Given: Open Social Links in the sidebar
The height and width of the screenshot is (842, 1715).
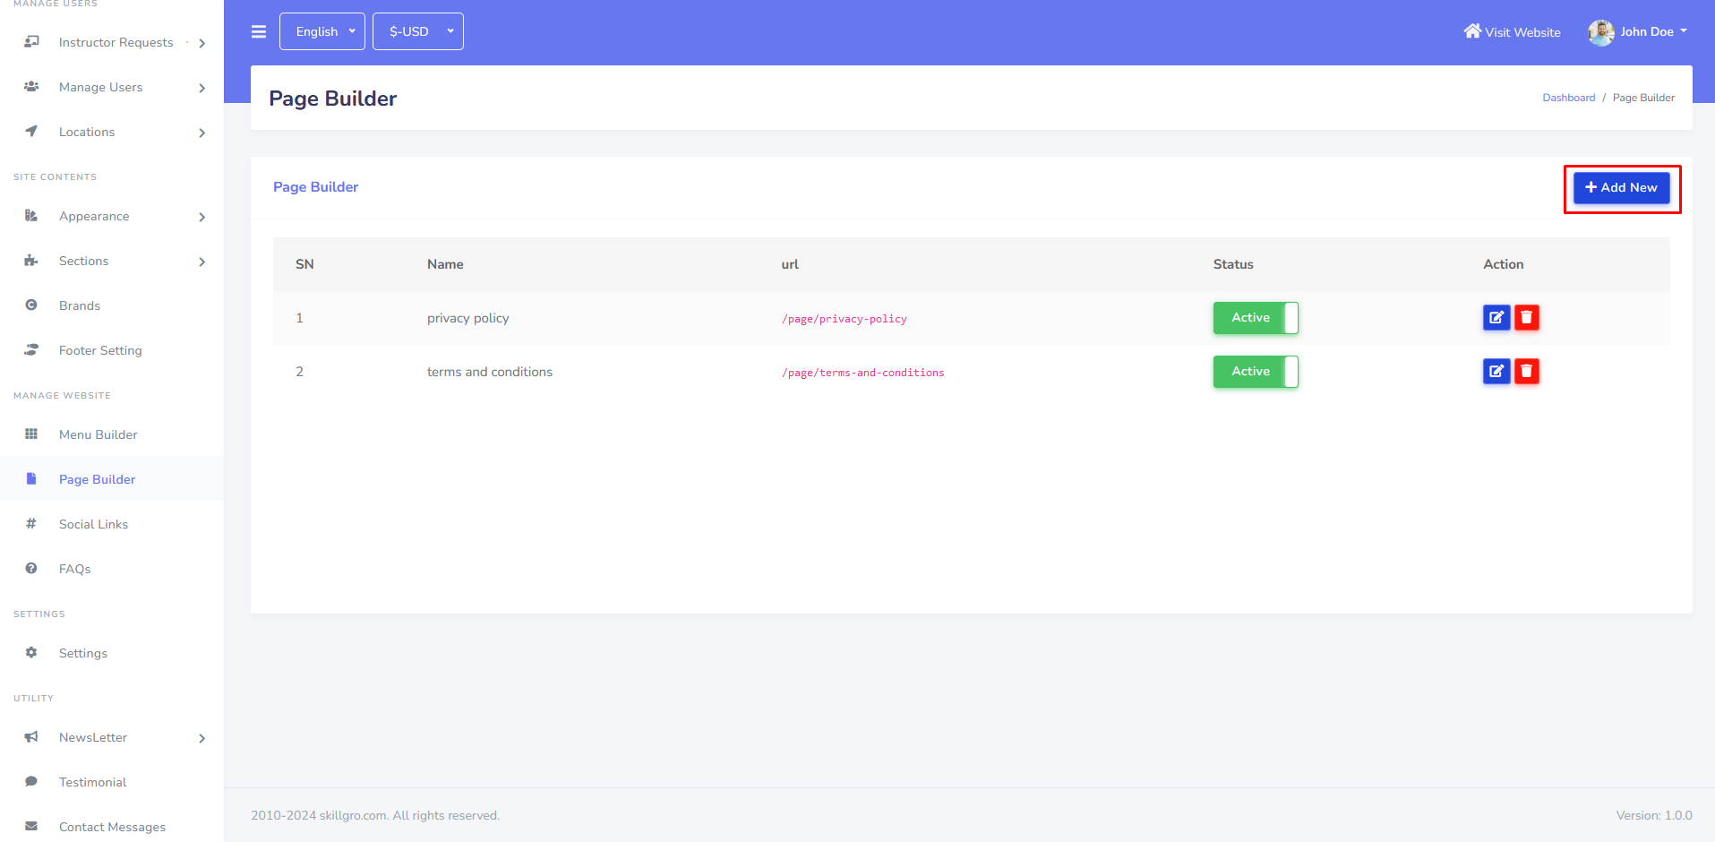Looking at the screenshot, I should coord(112,524).
